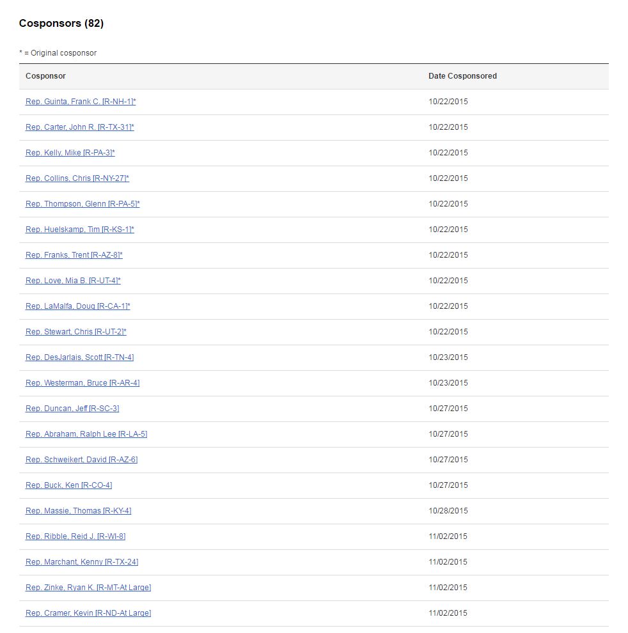Open Rep. Duncan, Jeff [R-SC-3] link
The width and height of the screenshot is (628, 633).
[72, 409]
